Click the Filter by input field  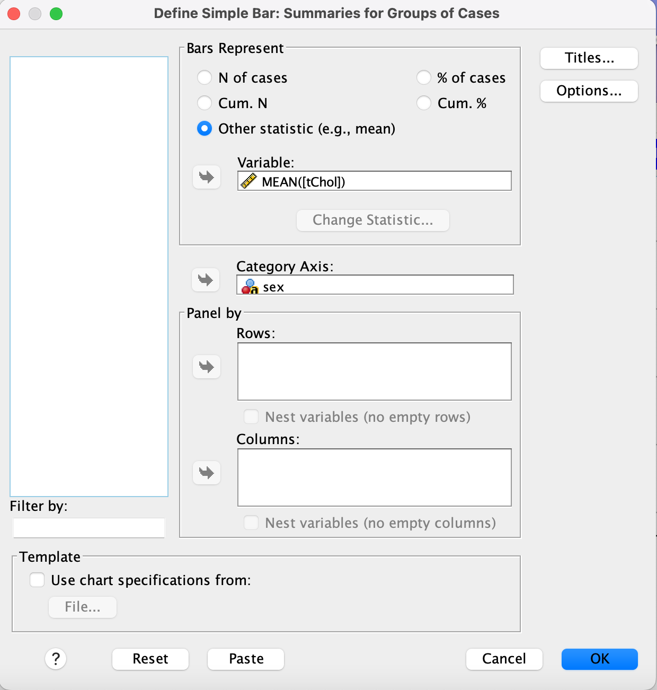tap(88, 528)
